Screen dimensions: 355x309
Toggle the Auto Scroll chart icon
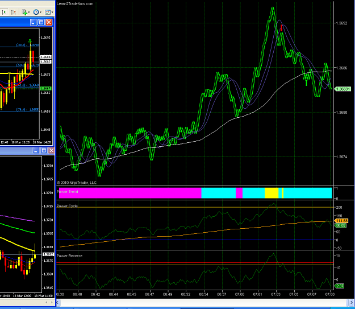pyautogui.click(x=5, y=12)
